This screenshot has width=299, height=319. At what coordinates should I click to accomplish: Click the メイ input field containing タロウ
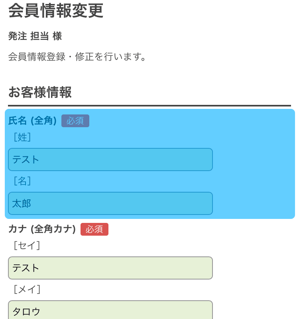pyautogui.click(x=110, y=311)
